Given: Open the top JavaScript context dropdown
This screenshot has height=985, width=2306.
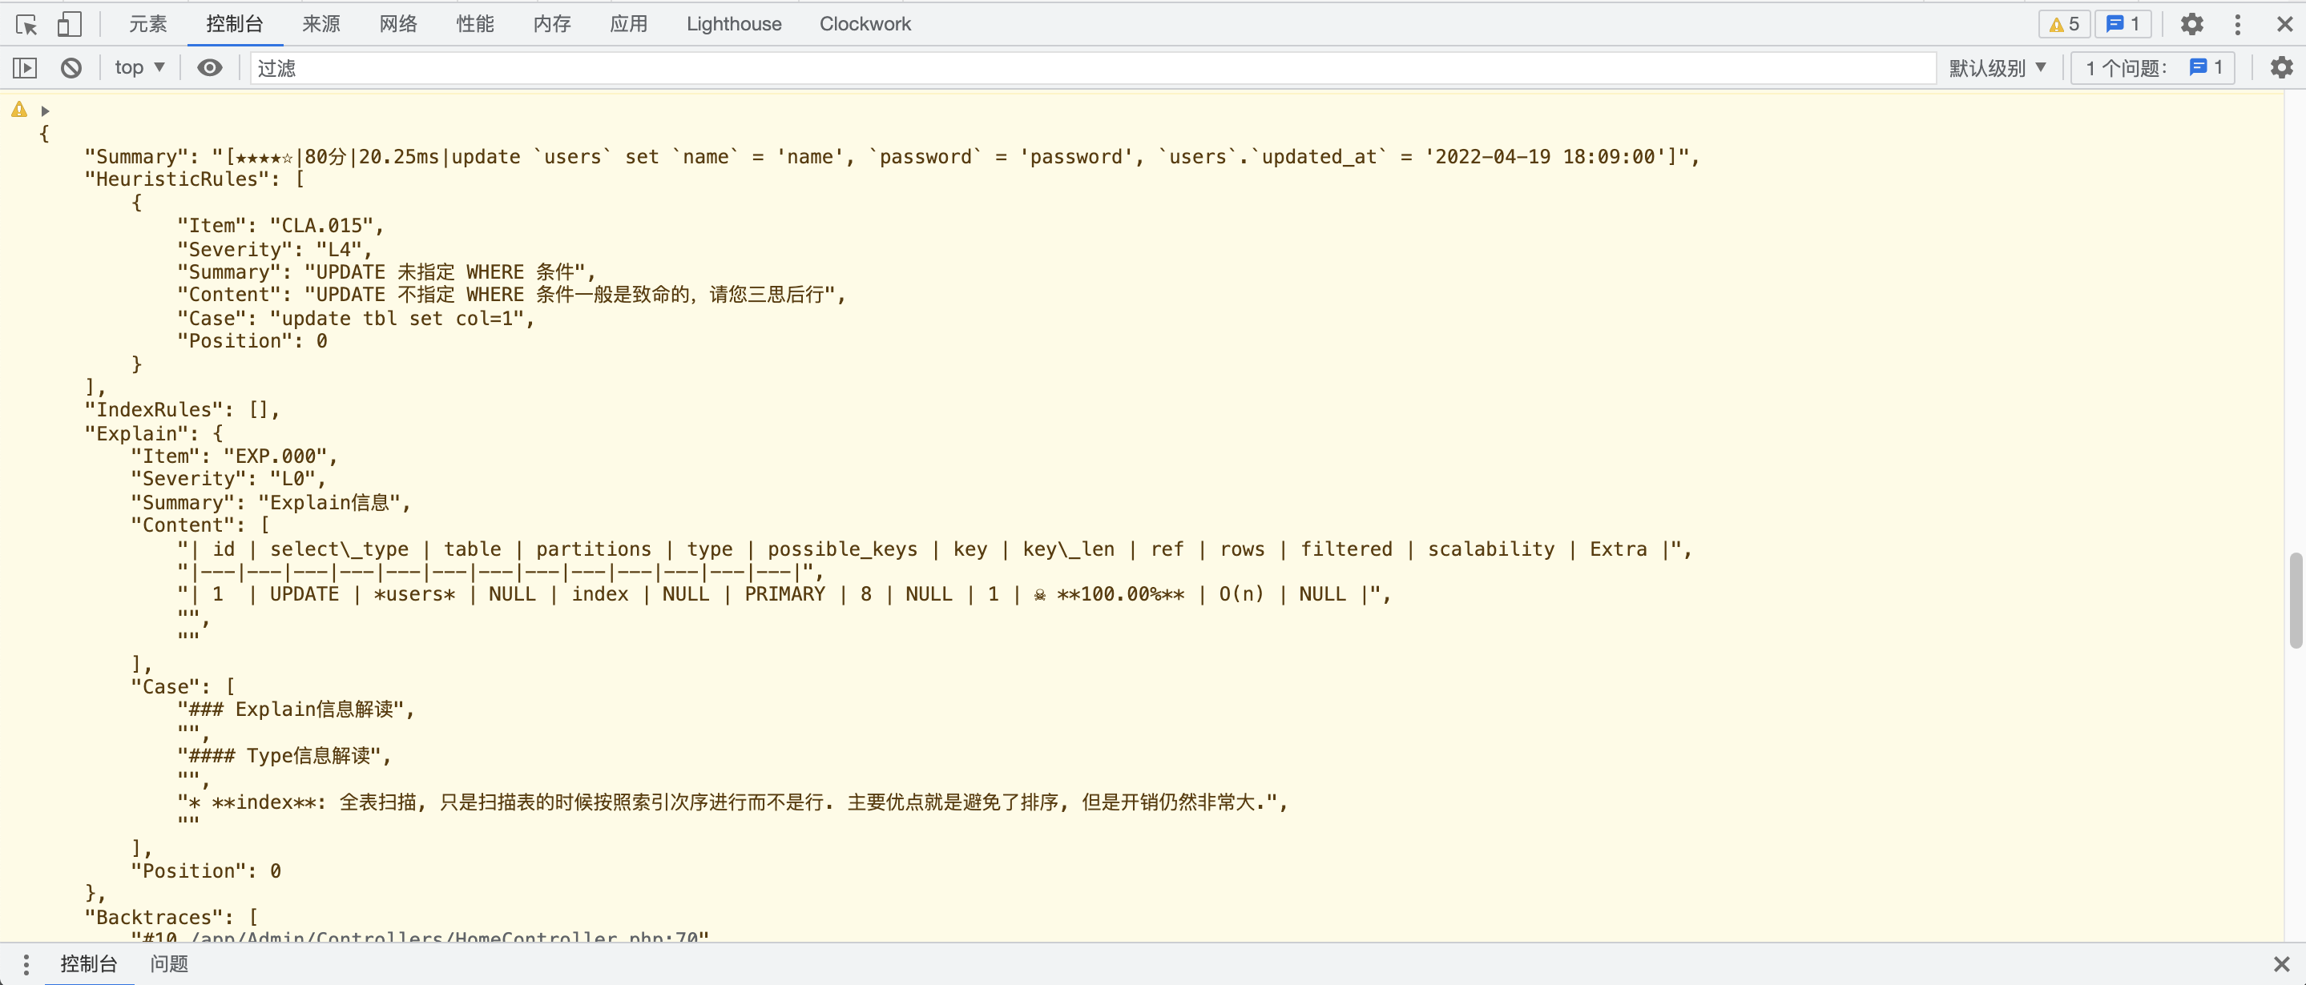Looking at the screenshot, I should (x=139, y=68).
